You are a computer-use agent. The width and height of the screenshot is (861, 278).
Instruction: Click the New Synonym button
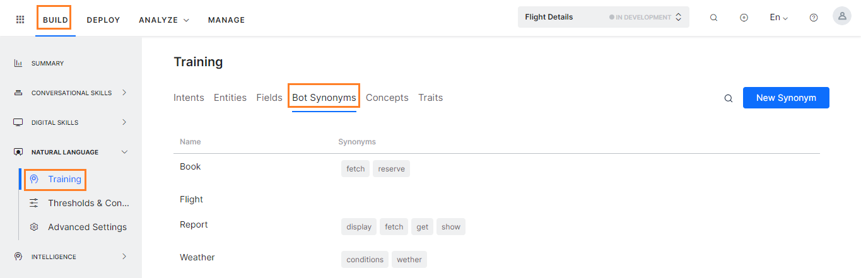(785, 98)
